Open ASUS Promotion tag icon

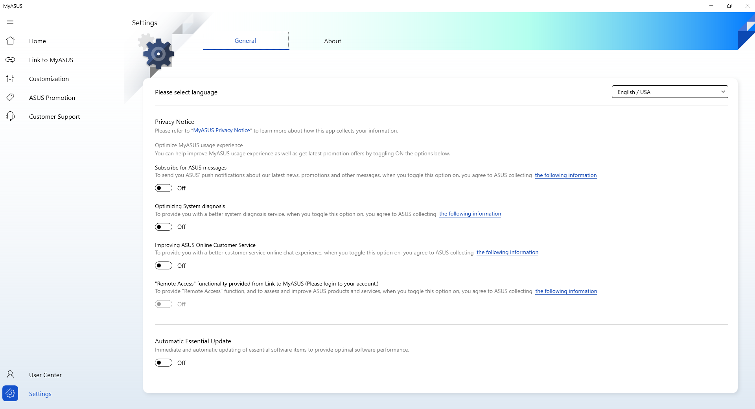point(10,98)
